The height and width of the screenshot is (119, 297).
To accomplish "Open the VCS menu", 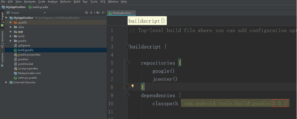I will tap(103, 2).
